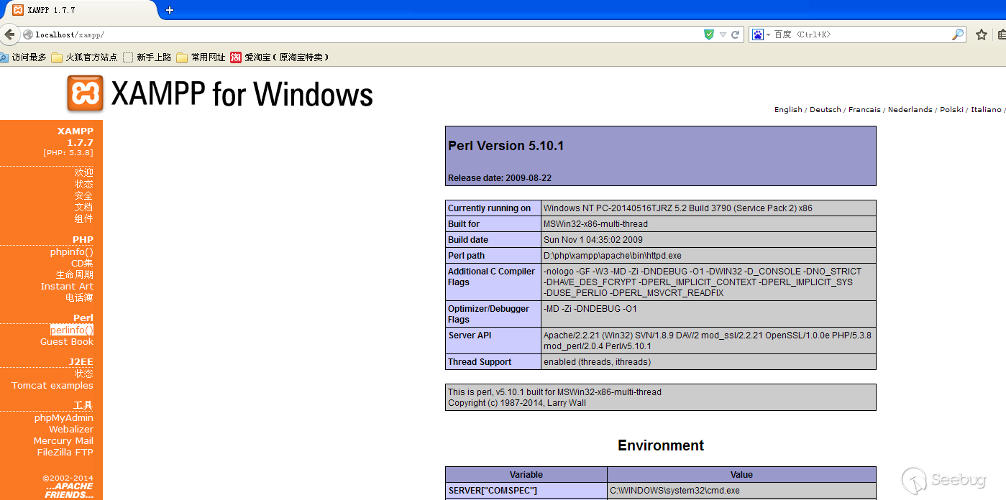Image resolution: width=1006 pixels, height=500 pixels.
Task: Open phpinfo() in the sidebar menu
Action: (x=71, y=252)
